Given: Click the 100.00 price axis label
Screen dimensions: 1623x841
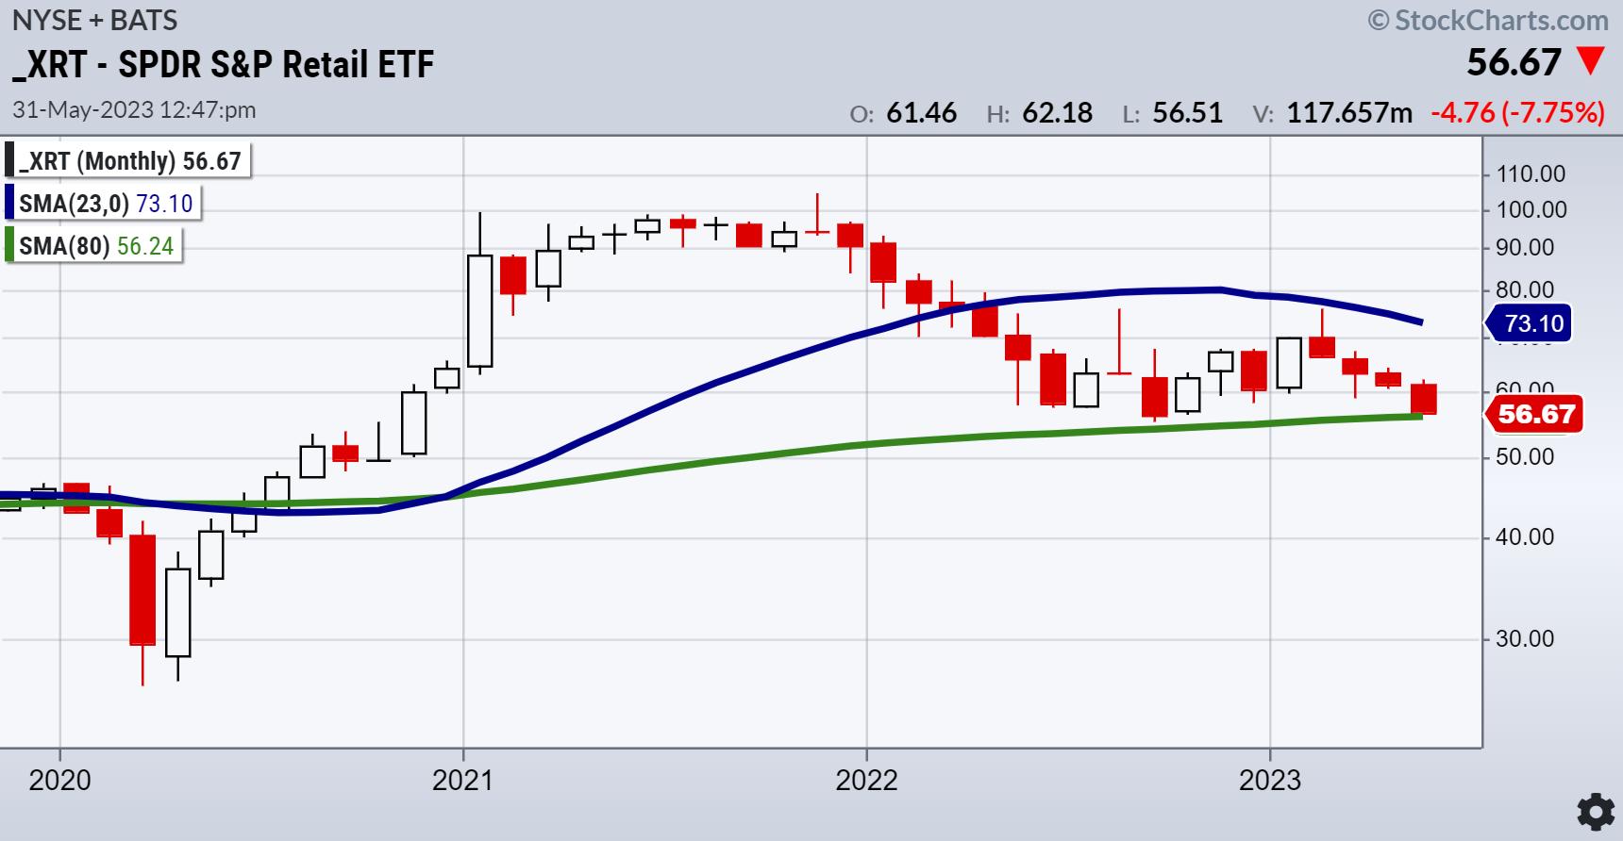Looking at the screenshot, I should click(x=1531, y=209).
